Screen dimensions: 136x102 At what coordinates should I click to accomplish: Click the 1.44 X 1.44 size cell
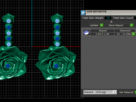click(102, 34)
